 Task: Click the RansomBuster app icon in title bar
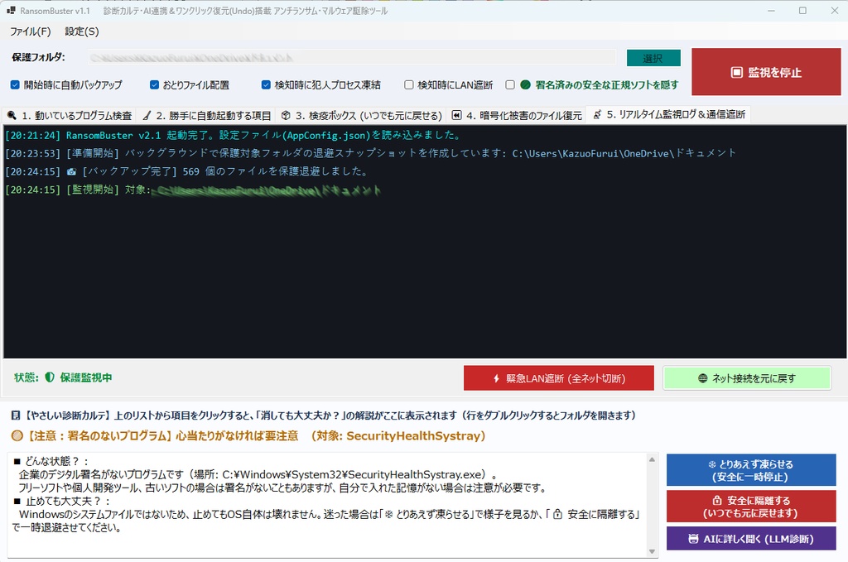pos(11,10)
